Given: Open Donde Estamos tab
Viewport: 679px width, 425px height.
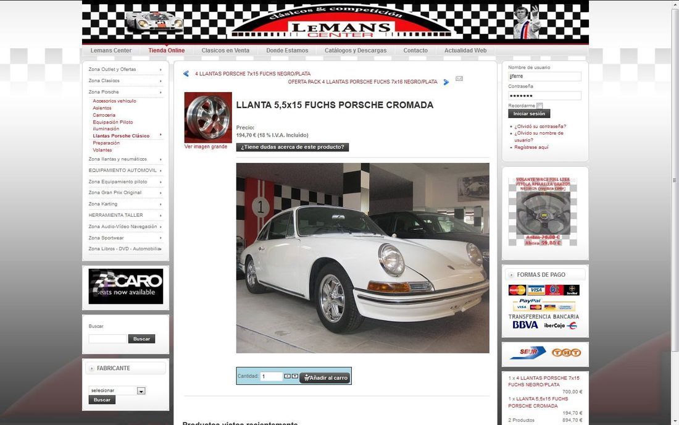Looking at the screenshot, I should point(287,50).
